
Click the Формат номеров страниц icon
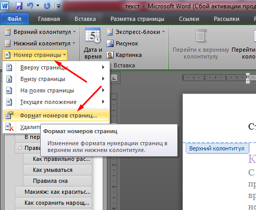point(9,115)
